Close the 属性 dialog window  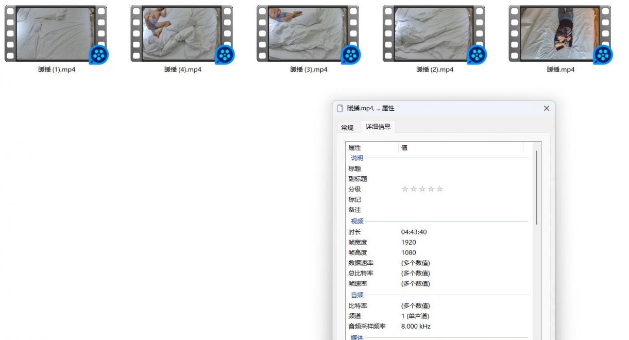[x=546, y=108]
